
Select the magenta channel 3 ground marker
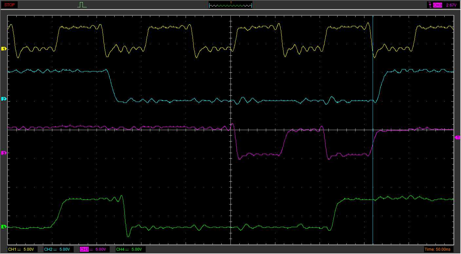[x=4, y=153]
